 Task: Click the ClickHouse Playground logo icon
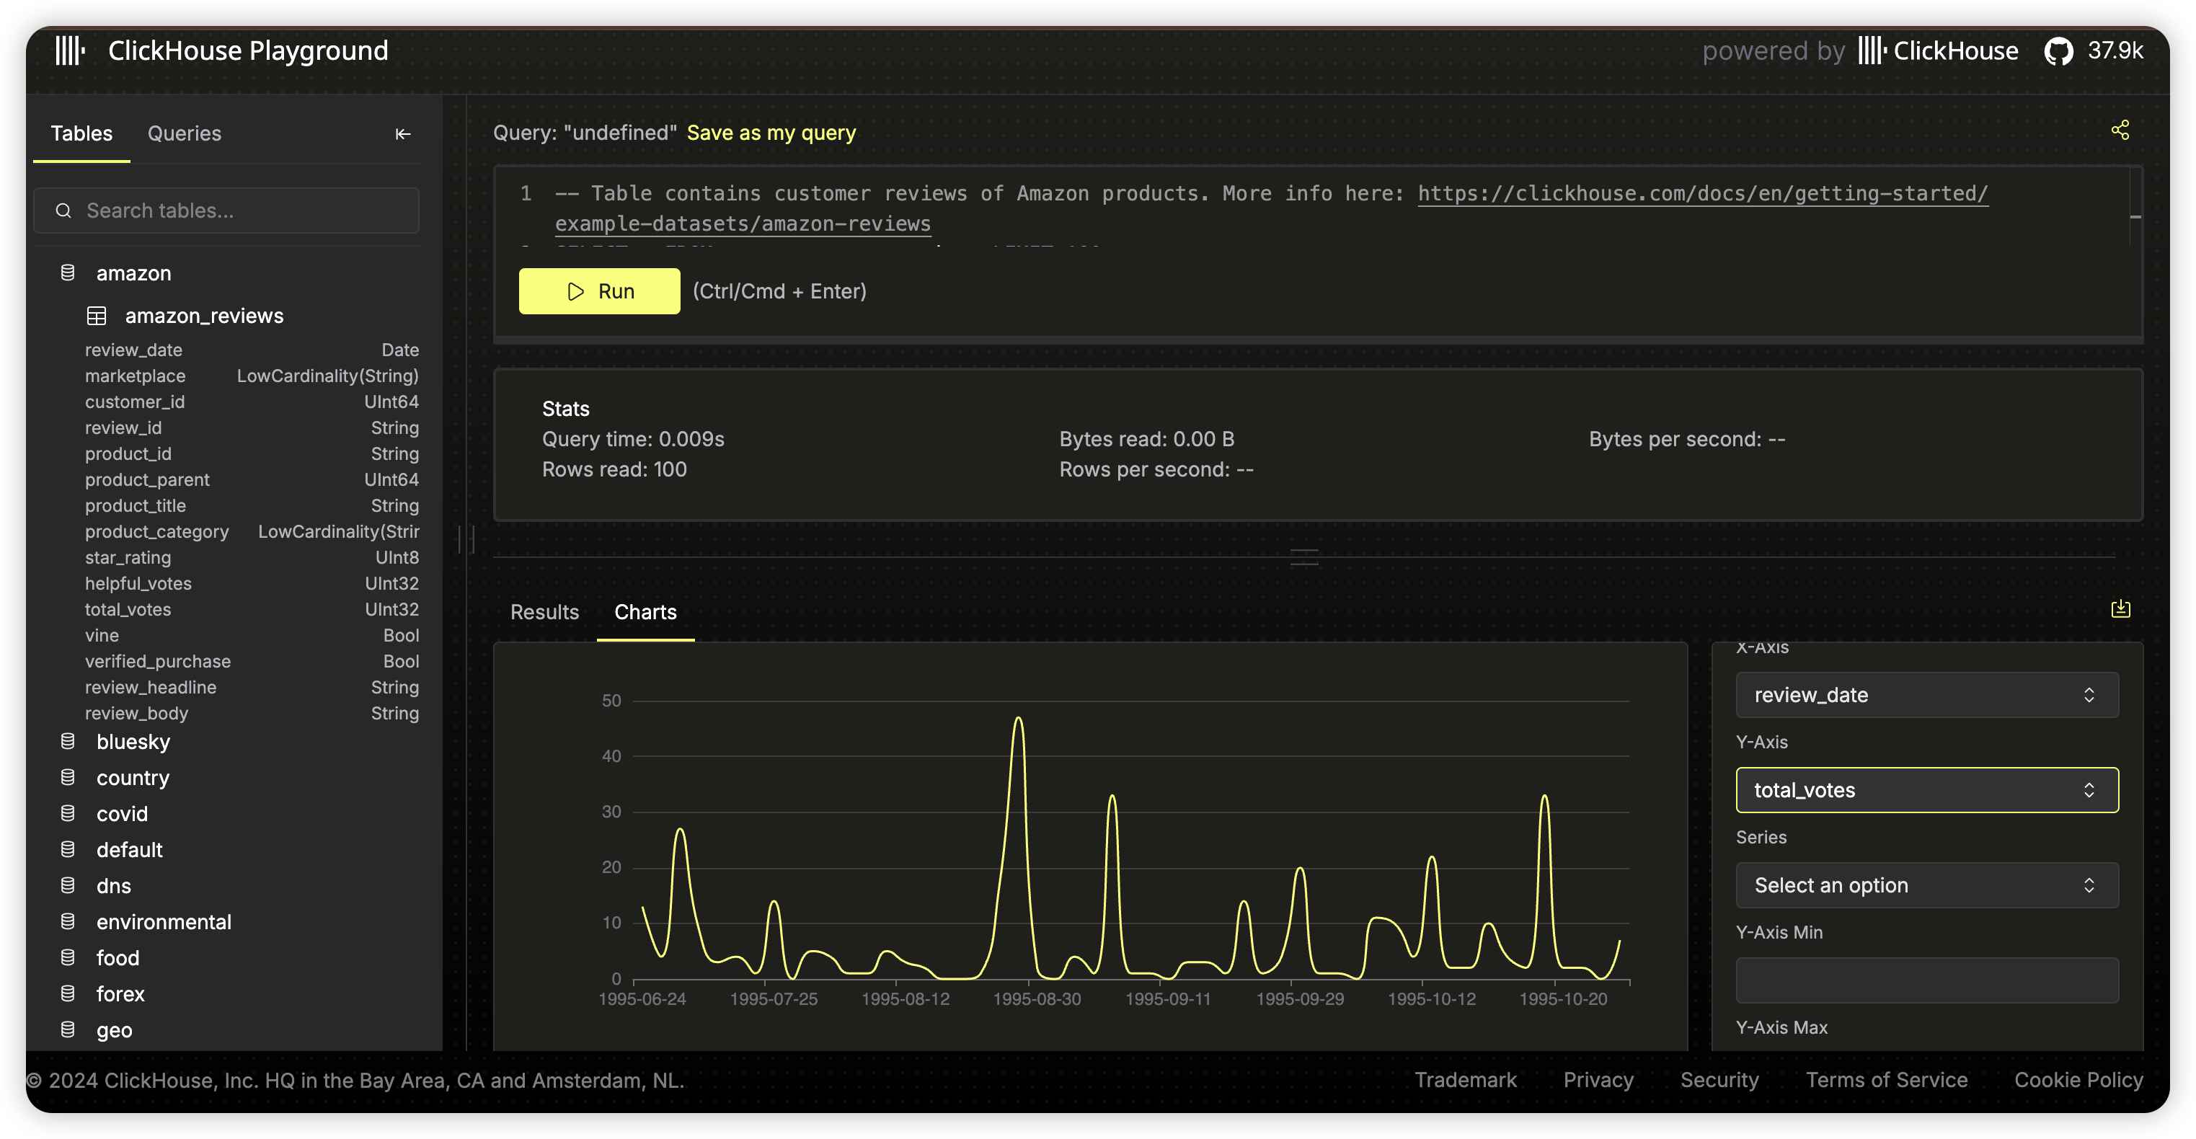pyautogui.click(x=70, y=50)
